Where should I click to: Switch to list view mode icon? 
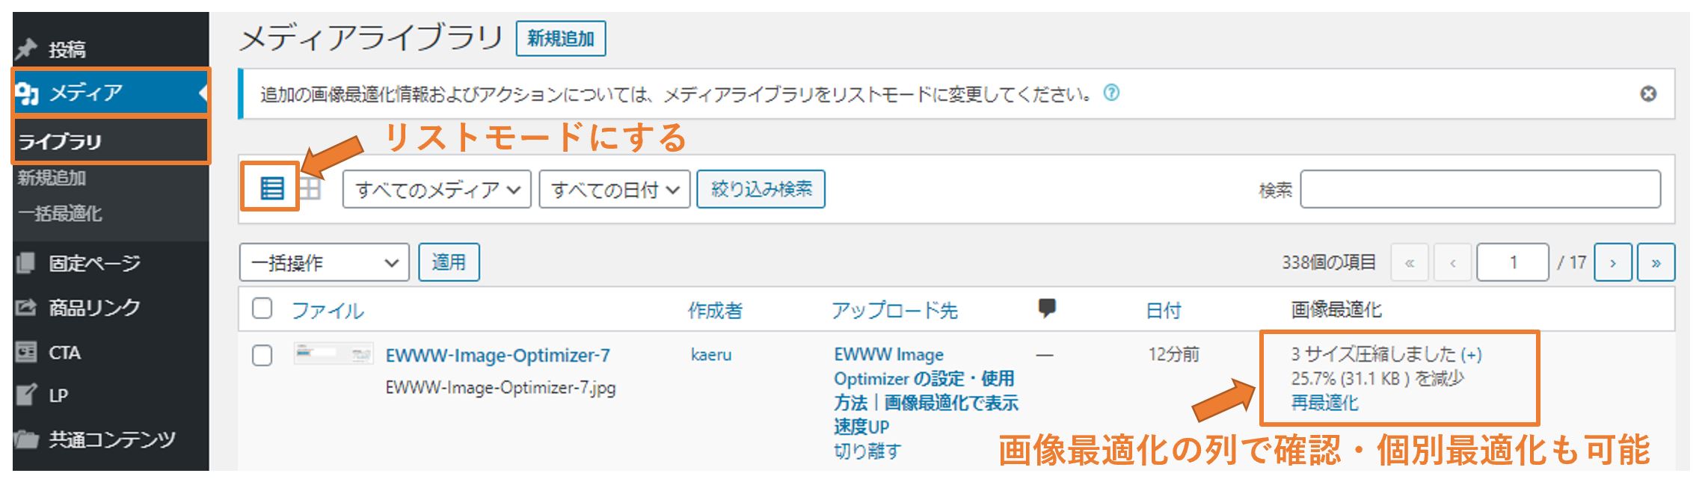(271, 188)
